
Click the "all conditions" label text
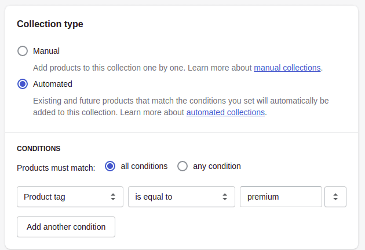point(144,167)
